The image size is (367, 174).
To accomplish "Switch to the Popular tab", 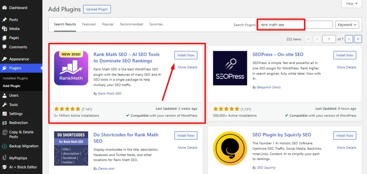I will click(108, 24).
